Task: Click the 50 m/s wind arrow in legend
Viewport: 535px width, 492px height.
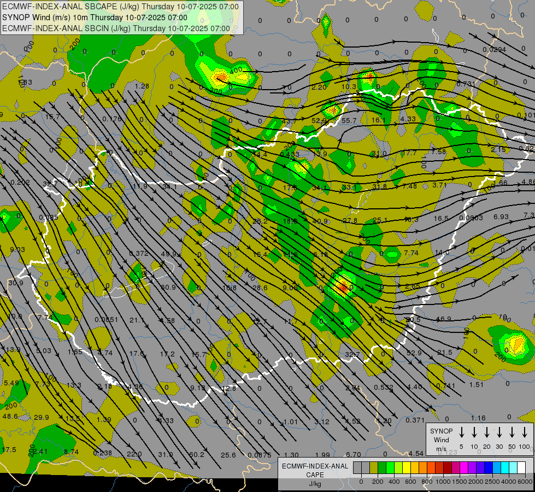Action: [x=512, y=432]
